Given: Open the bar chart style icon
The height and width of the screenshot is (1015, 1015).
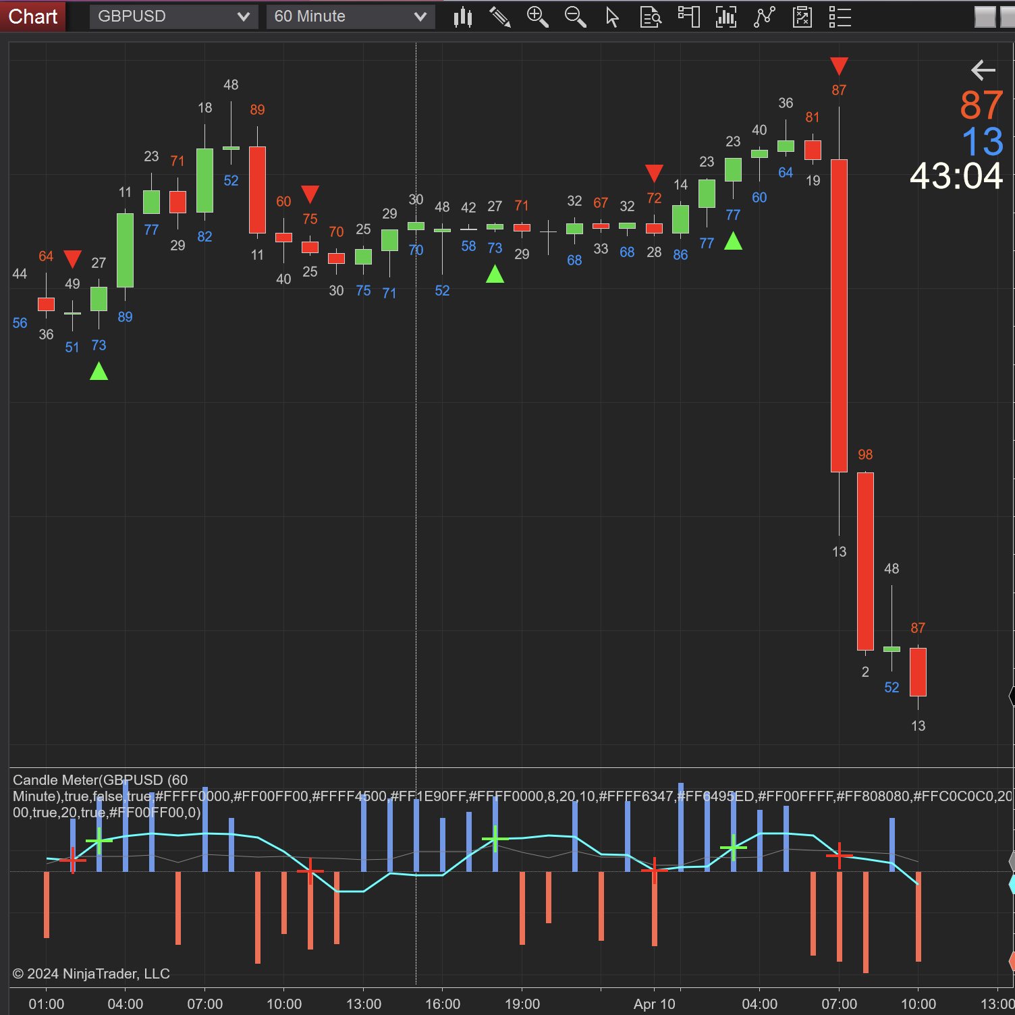Looking at the screenshot, I should click(463, 17).
